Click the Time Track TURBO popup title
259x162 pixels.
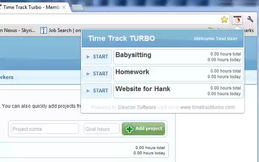click(121, 38)
